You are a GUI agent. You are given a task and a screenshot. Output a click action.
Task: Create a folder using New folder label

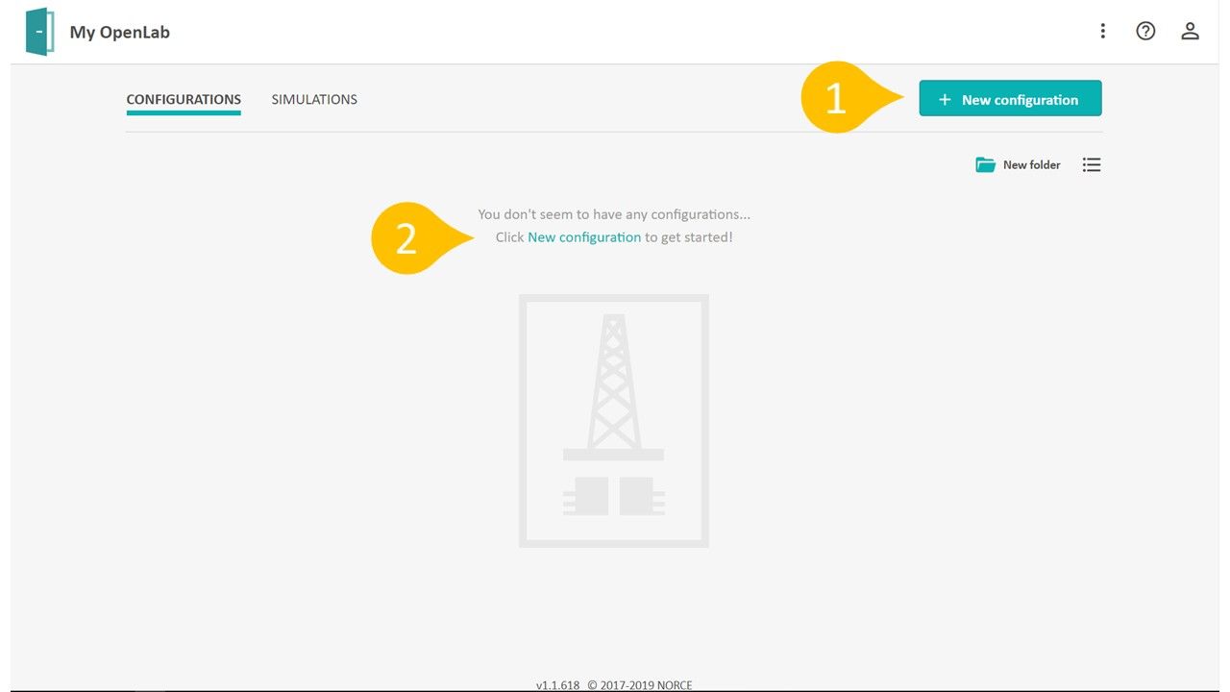pos(1031,165)
